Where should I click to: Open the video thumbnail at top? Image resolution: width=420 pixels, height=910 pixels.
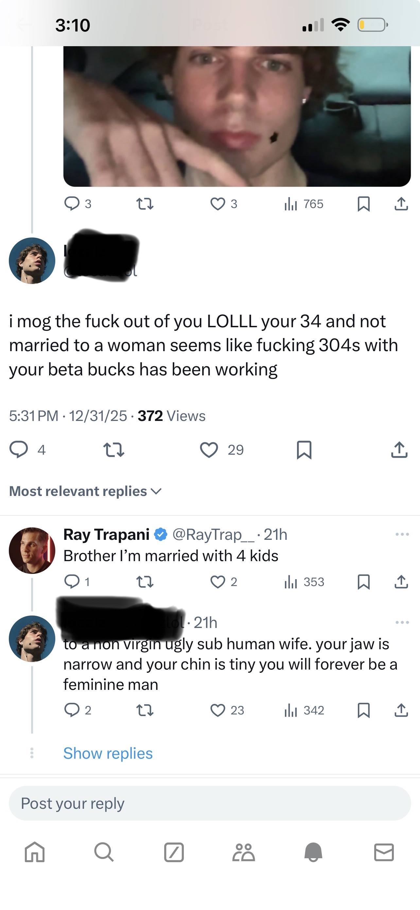point(237,116)
